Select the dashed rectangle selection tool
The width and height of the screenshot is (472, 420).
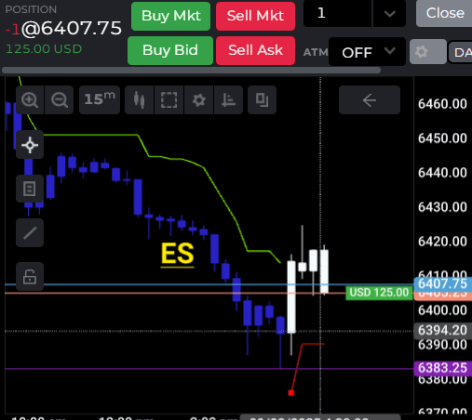[169, 100]
